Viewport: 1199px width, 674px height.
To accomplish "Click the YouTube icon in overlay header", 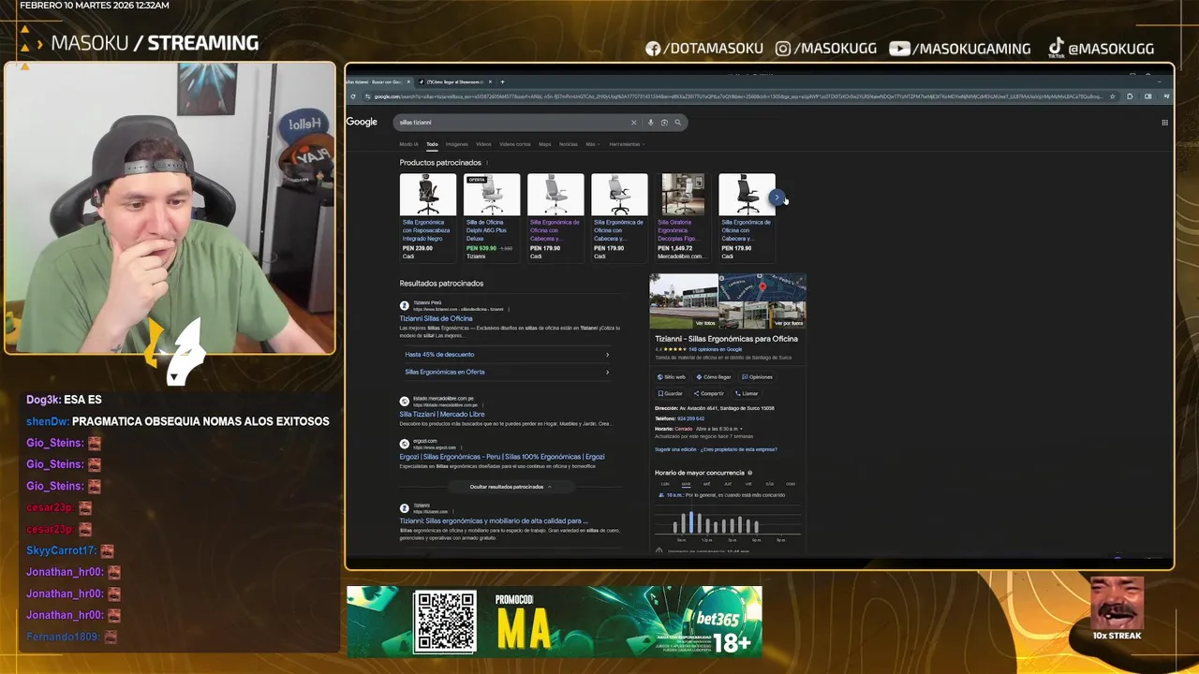I will (899, 49).
